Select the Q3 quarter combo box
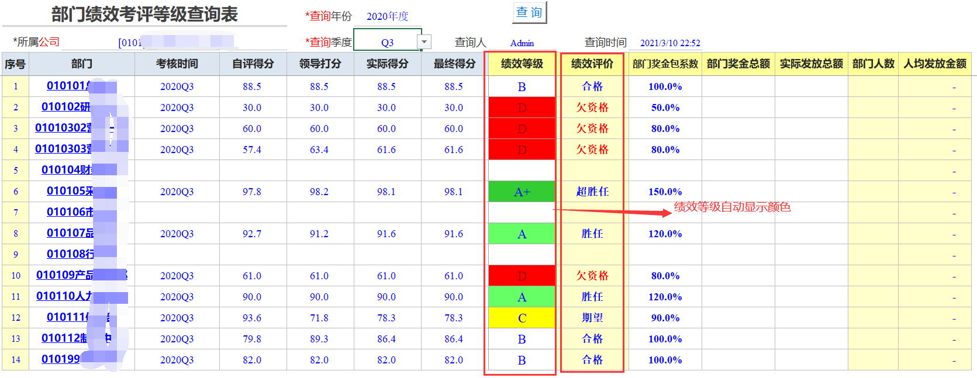 pos(386,42)
